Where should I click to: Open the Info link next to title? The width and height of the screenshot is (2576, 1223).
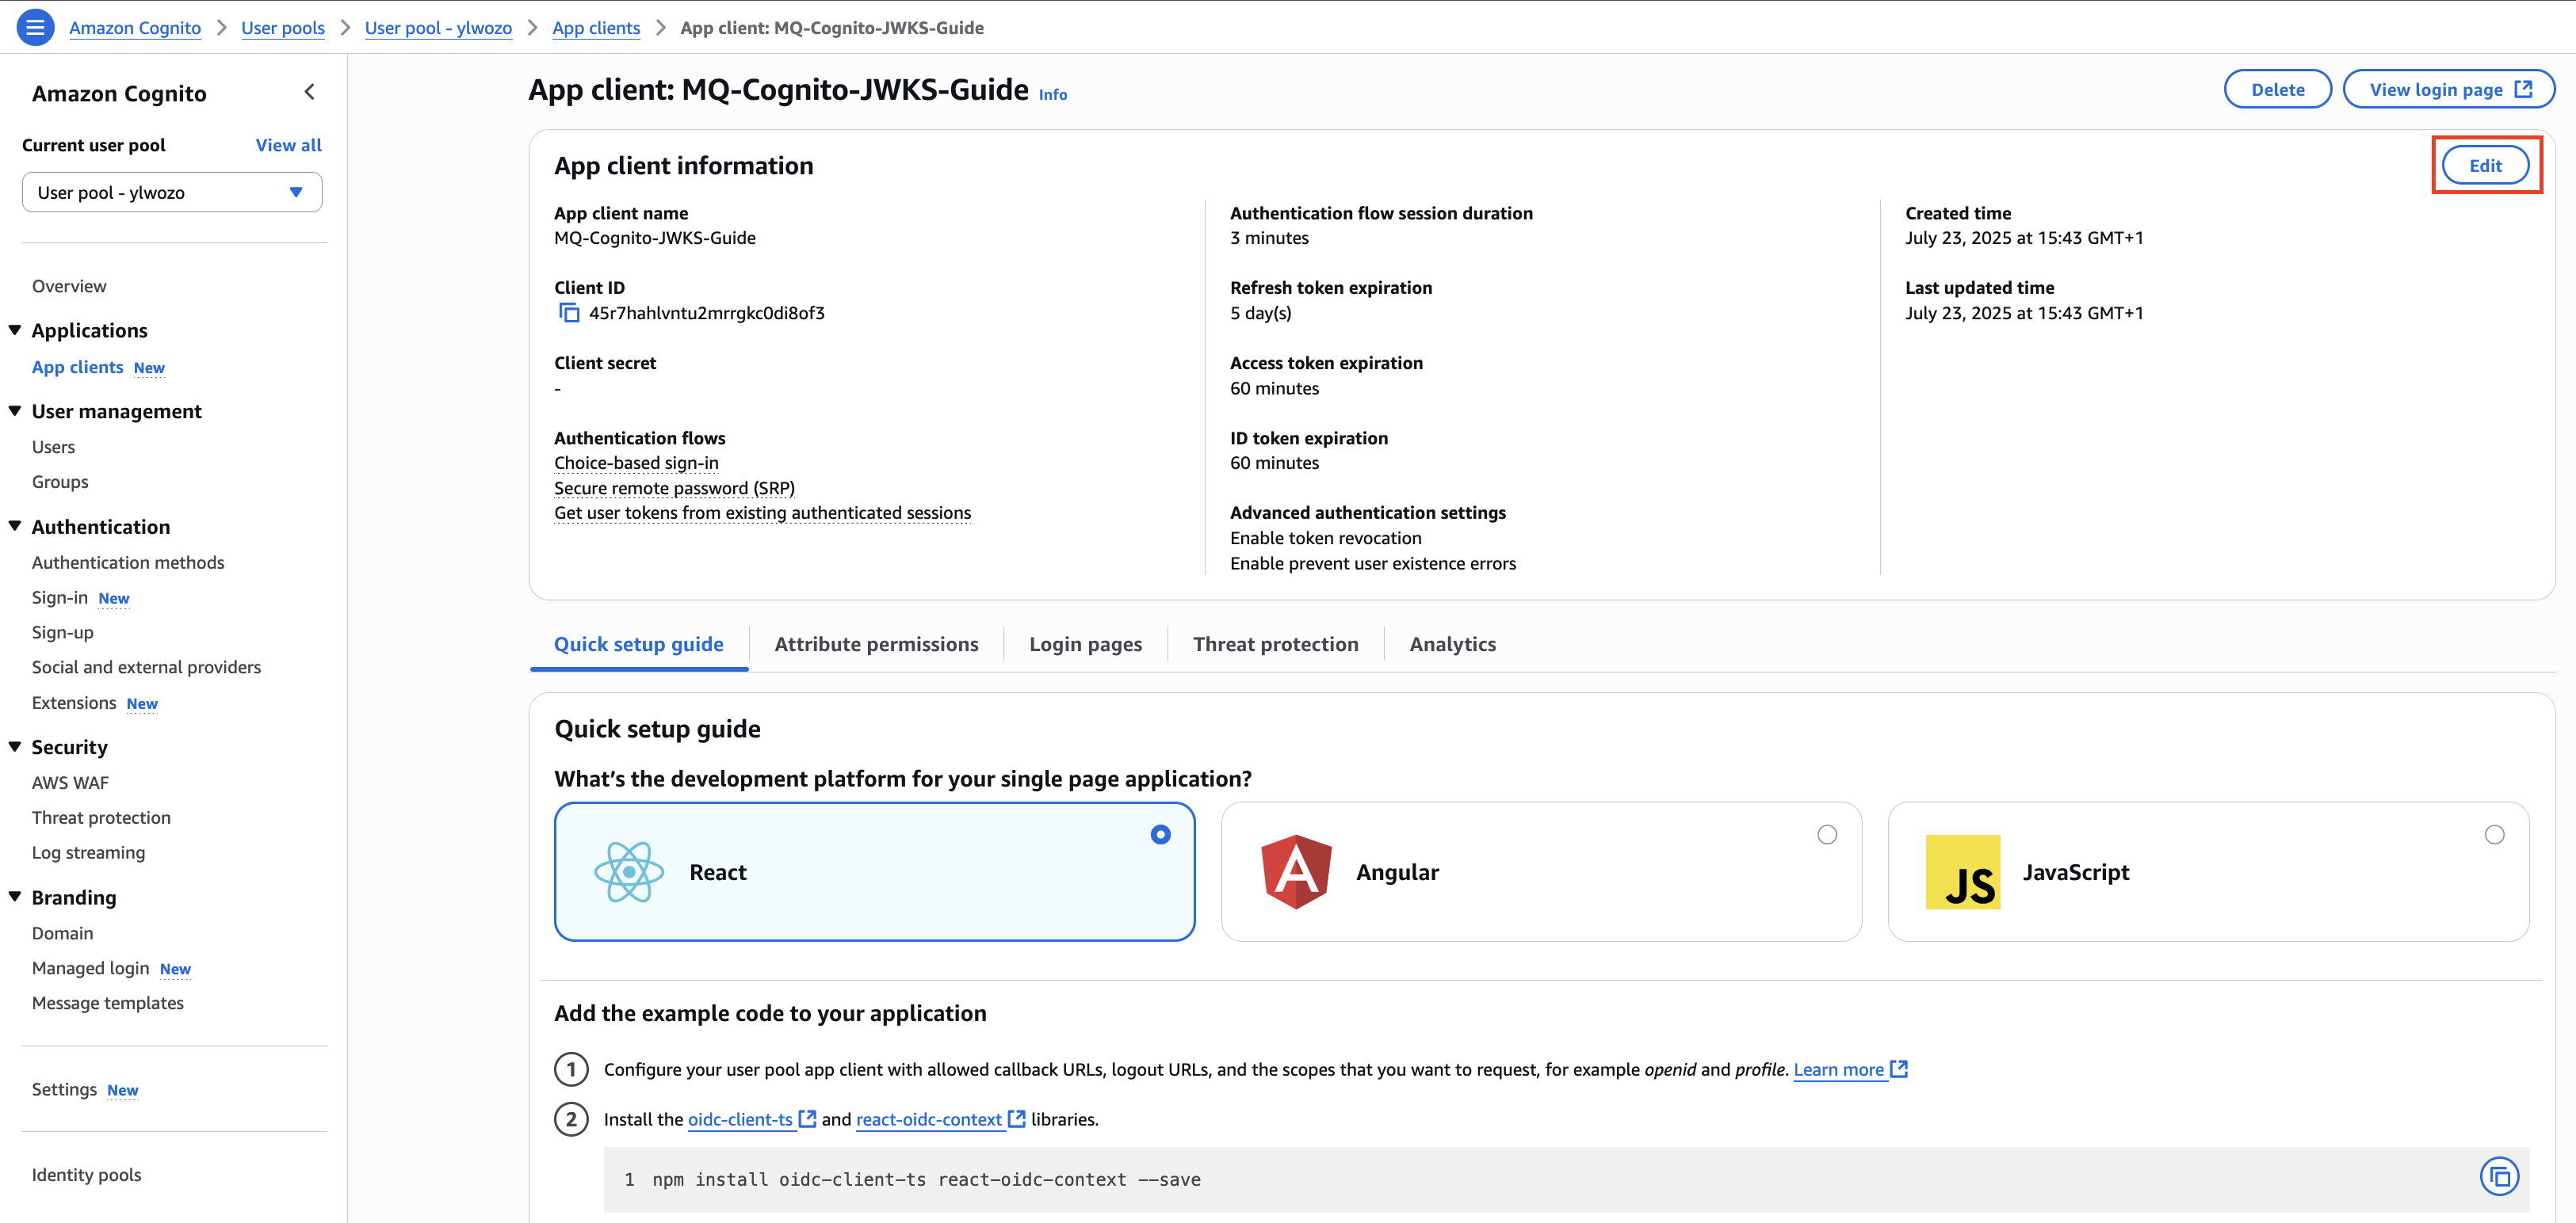coord(1052,94)
